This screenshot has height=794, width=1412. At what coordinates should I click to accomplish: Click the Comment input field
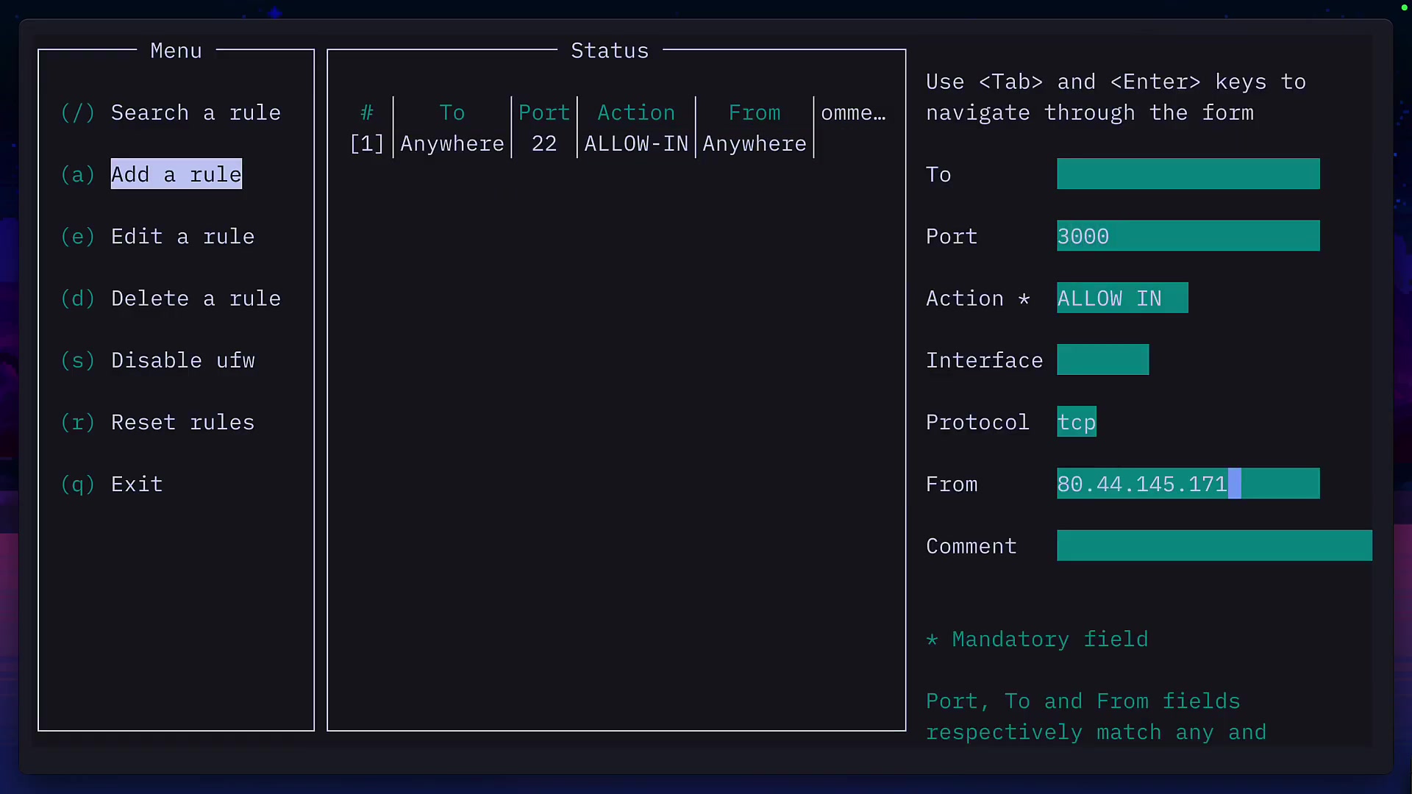click(1213, 546)
